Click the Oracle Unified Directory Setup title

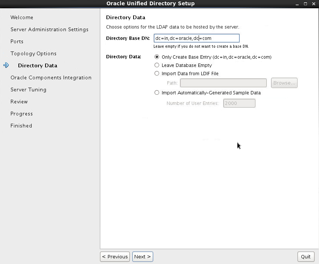[x=150, y=4]
